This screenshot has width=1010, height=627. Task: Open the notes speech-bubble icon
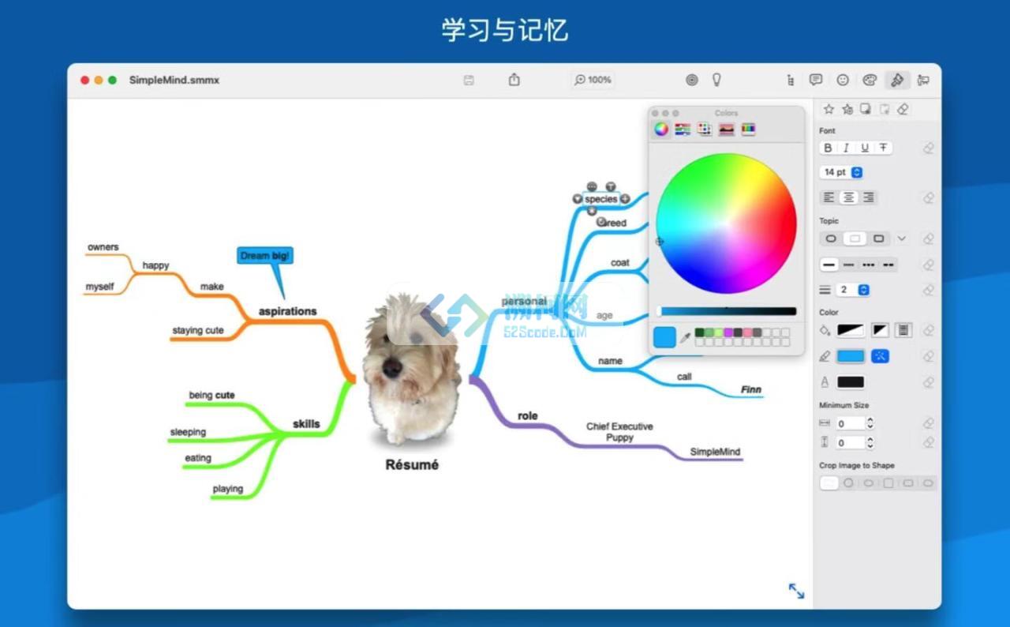point(816,80)
